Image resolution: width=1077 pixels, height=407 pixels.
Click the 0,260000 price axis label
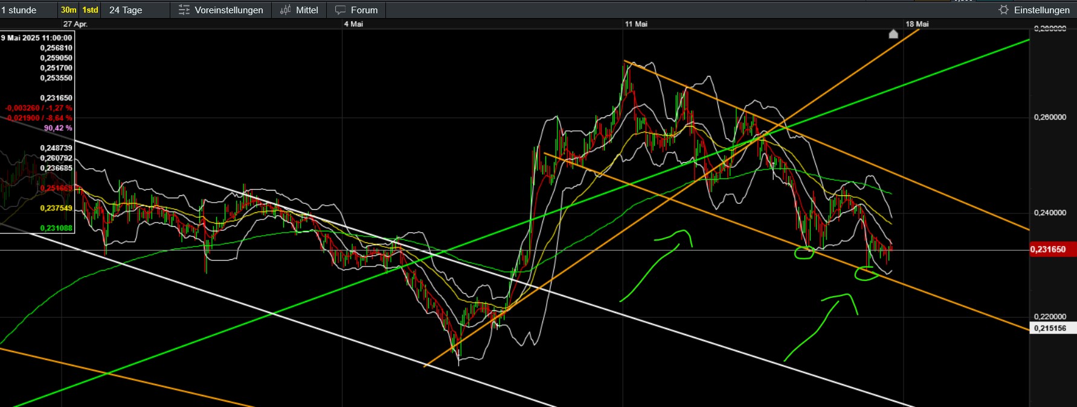tap(1050, 117)
